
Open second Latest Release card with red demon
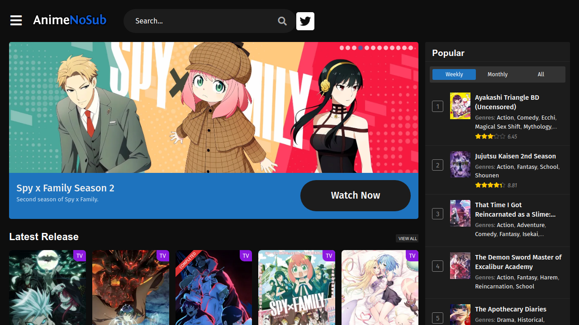pyautogui.click(x=131, y=288)
